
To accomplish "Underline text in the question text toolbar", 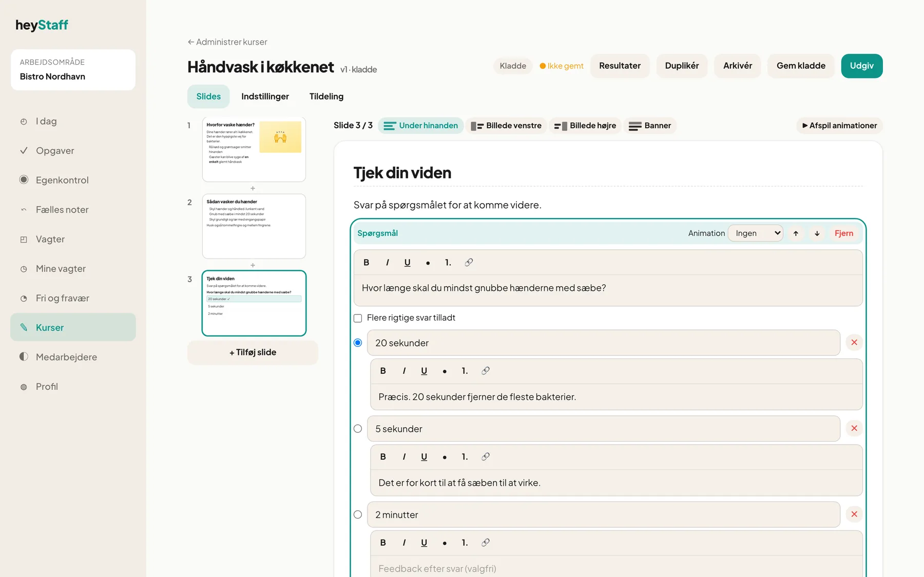I will point(408,263).
